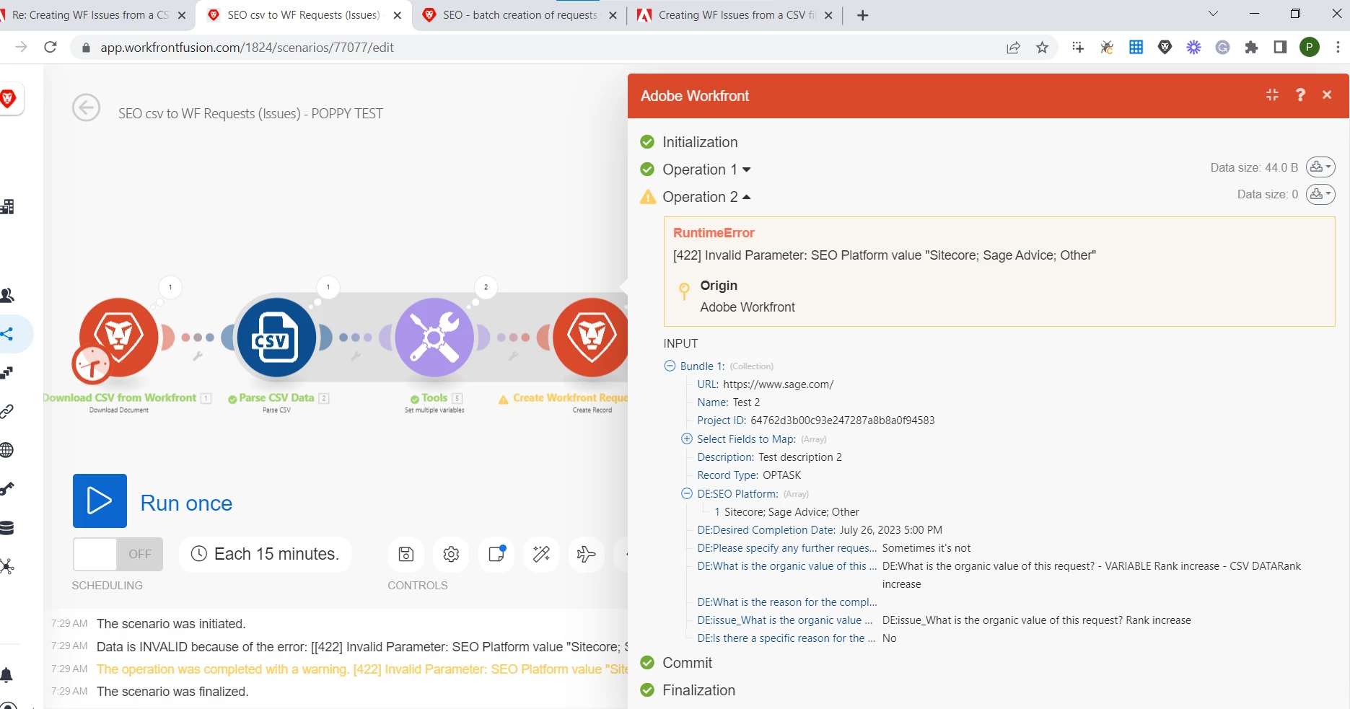Open profile P avatar
This screenshot has height=709, width=1350.
[1310, 48]
